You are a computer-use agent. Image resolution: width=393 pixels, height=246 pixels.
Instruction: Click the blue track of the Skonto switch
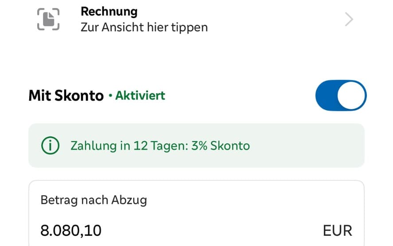click(327, 95)
